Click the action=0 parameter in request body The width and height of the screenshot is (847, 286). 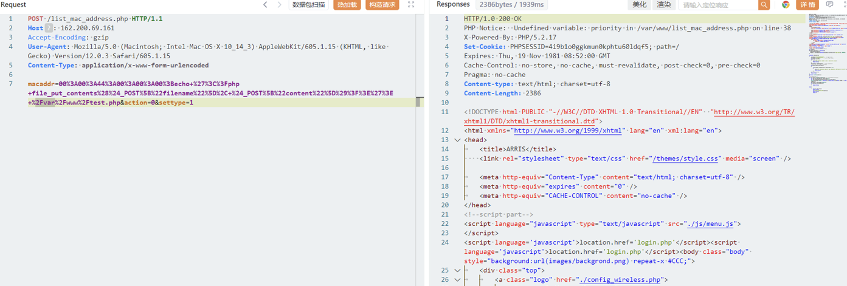point(139,103)
